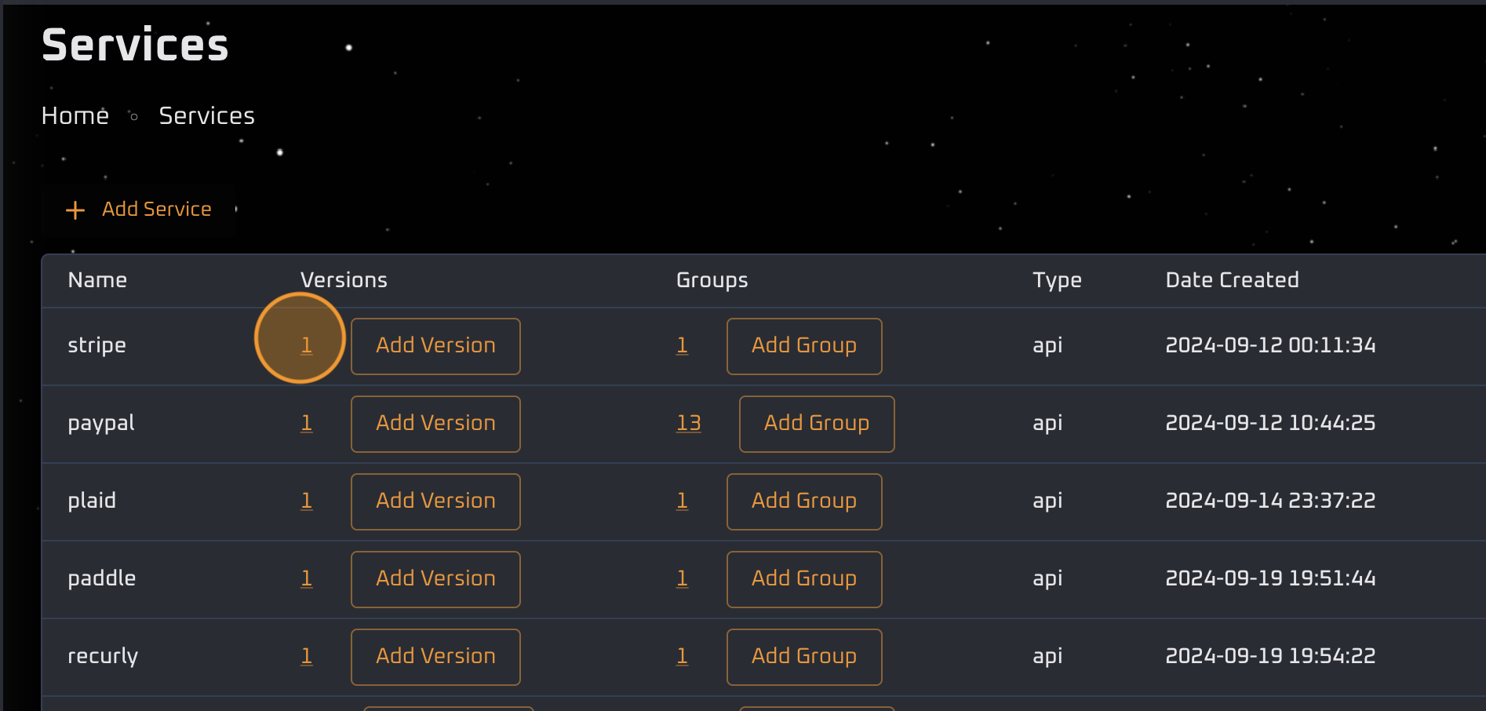The width and height of the screenshot is (1486, 711).
Task: Add a version to stripe
Action: (x=435, y=346)
